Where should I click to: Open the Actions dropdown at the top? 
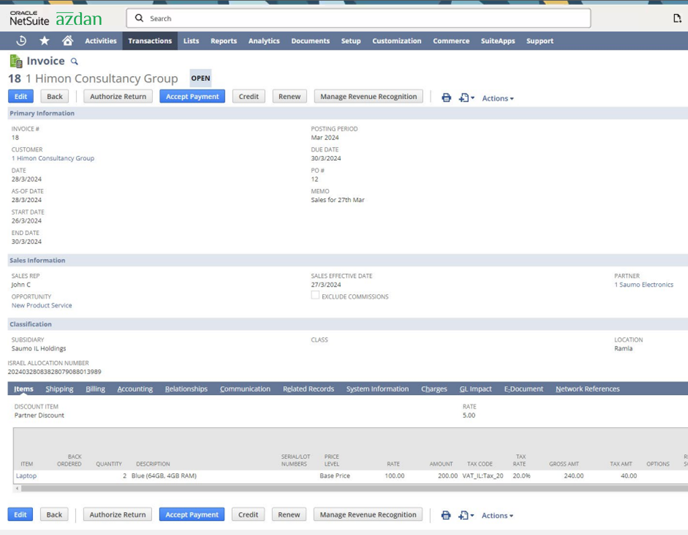tap(497, 98)
